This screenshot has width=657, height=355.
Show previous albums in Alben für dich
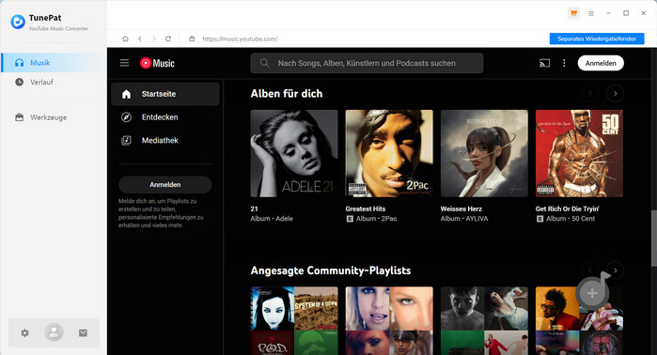(x=590, y=93)
